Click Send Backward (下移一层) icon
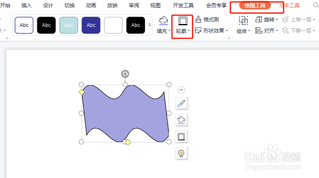 [x=286, y=31]
